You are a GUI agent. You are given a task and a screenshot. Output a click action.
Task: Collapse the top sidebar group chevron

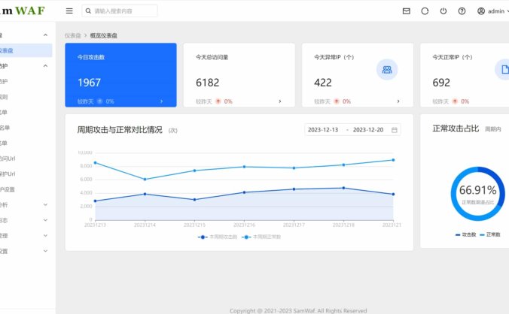45,35
